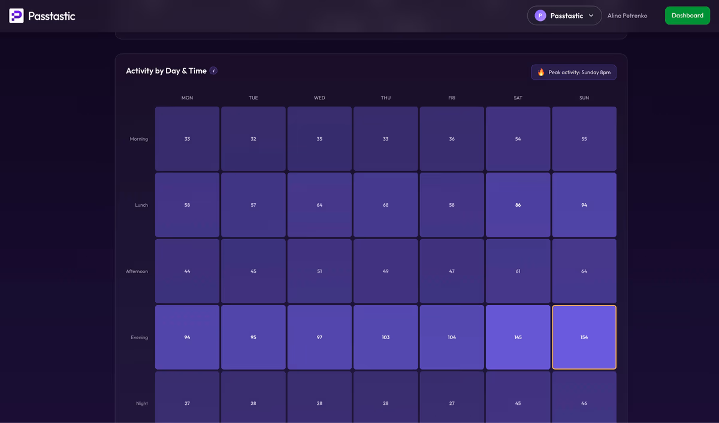
Task: Select the Wednesday Lunch cell showing 64
Action: pos(319,205)
